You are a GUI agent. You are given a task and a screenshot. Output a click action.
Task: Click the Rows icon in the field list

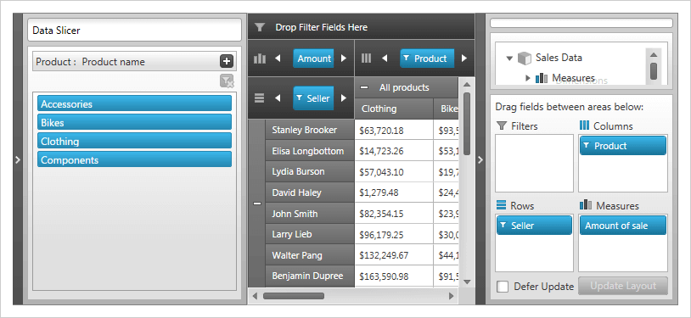502,205
